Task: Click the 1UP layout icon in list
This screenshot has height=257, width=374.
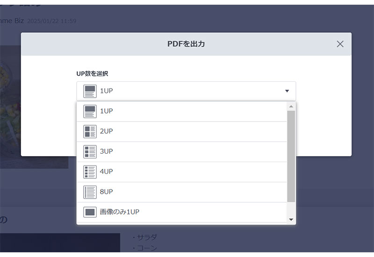Action: coord(90,111)
